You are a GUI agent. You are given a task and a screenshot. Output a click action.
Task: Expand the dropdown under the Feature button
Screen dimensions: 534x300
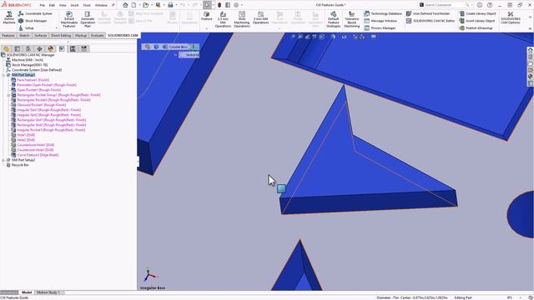[206, 28]
